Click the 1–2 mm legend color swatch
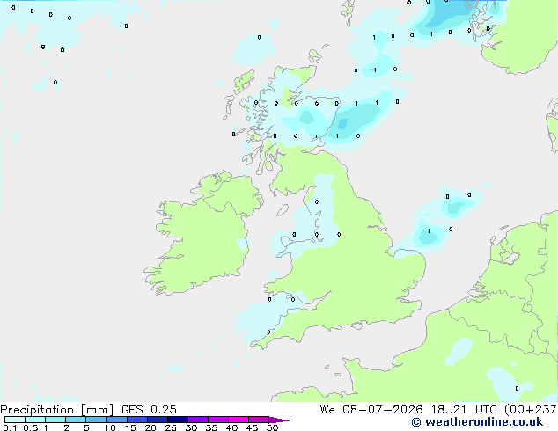 pyautogui.click(x=55, y=420)
